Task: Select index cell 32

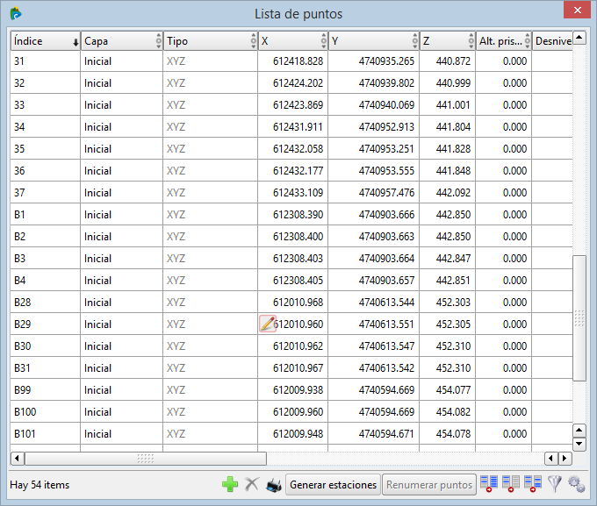Action: 46,83
